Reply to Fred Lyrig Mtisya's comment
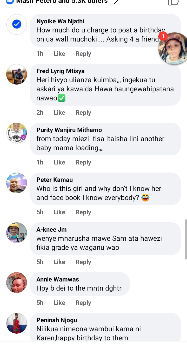This screenshot has width=187, height=344. coord(83,113)
